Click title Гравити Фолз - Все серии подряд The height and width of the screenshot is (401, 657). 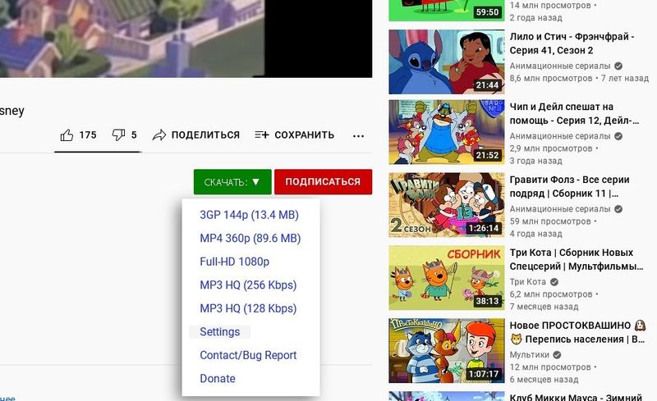click(x=569, y=186)
